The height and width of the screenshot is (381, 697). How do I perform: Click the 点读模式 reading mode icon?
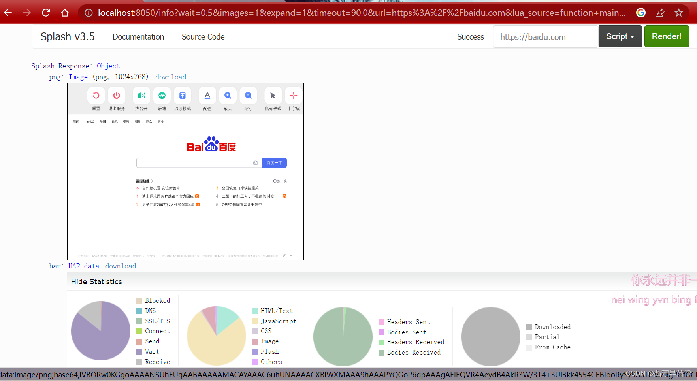[183, 96]
